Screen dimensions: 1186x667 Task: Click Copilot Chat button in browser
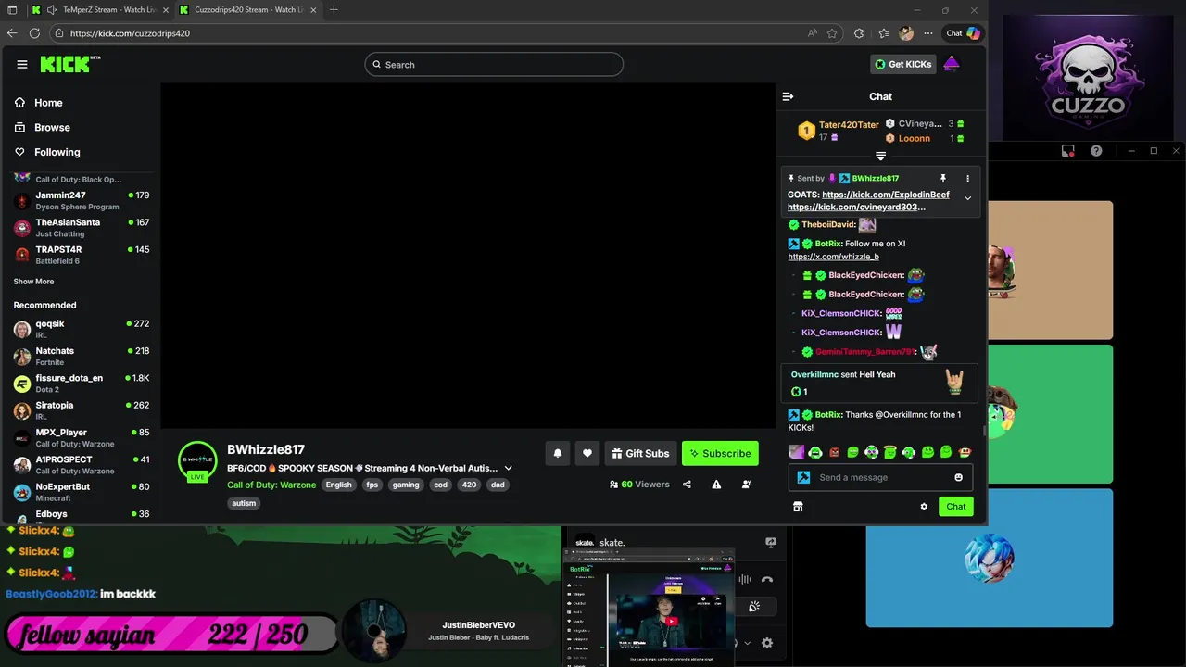point(962,33)
